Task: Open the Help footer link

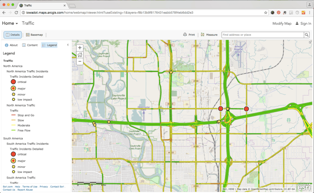Action: click(17, 187)
